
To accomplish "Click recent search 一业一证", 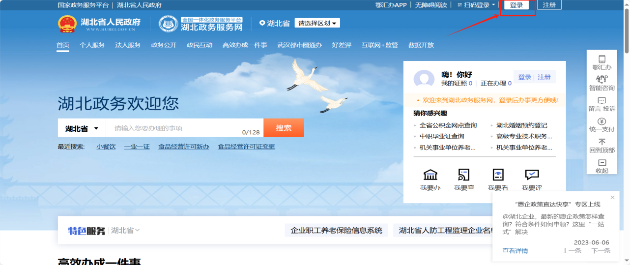I will (x=137, y=147).
